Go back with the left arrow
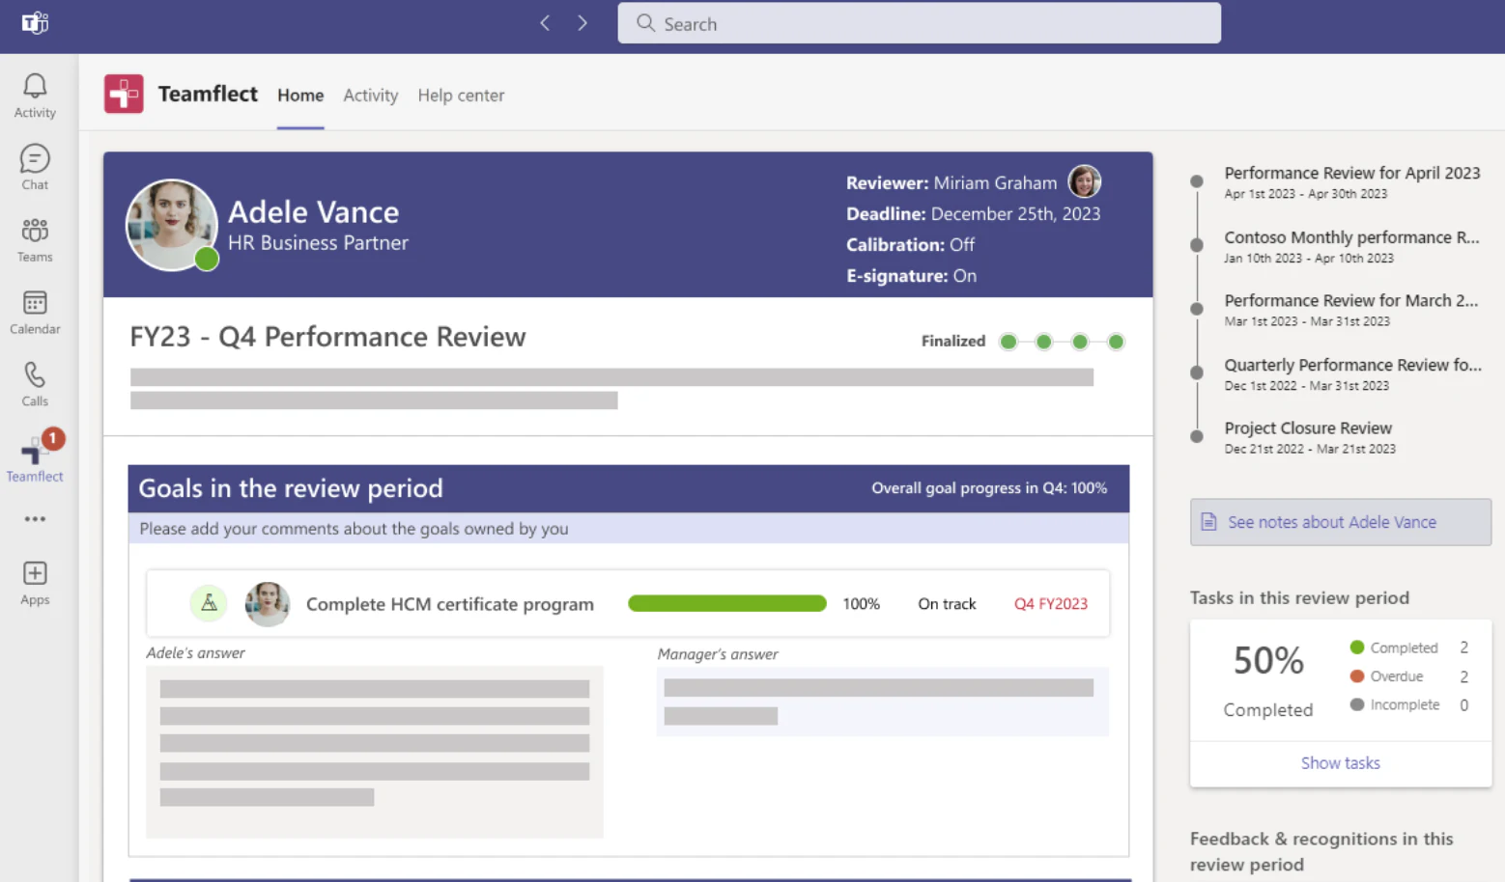This screenshot has width=1505, height=882. click(x=545, y=23)
